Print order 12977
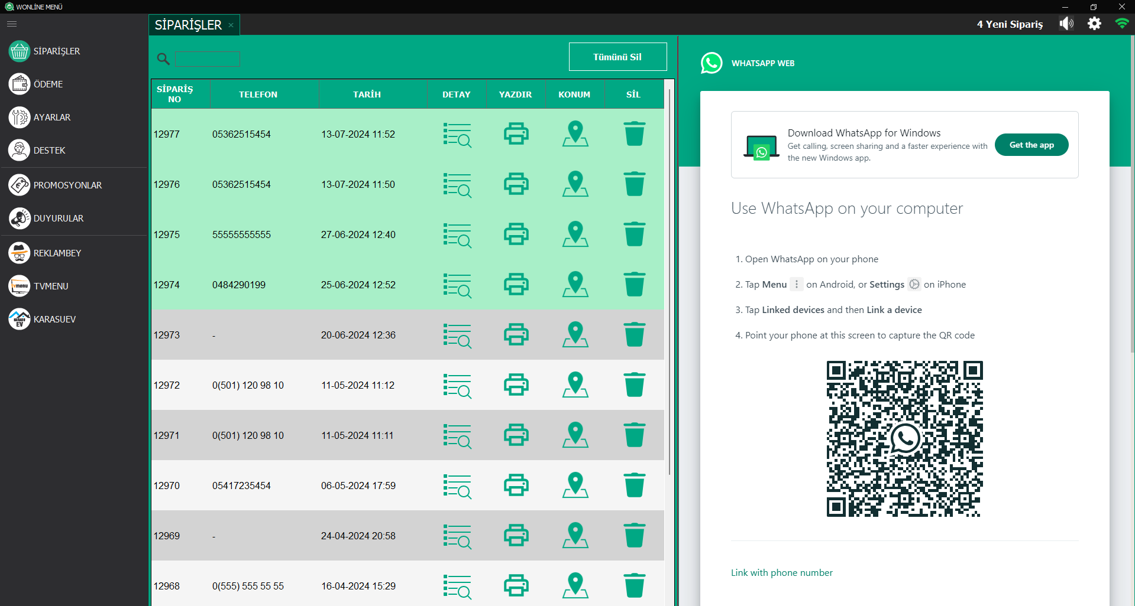This screenshot has height=606, width=1135. [x=516, y=133]
